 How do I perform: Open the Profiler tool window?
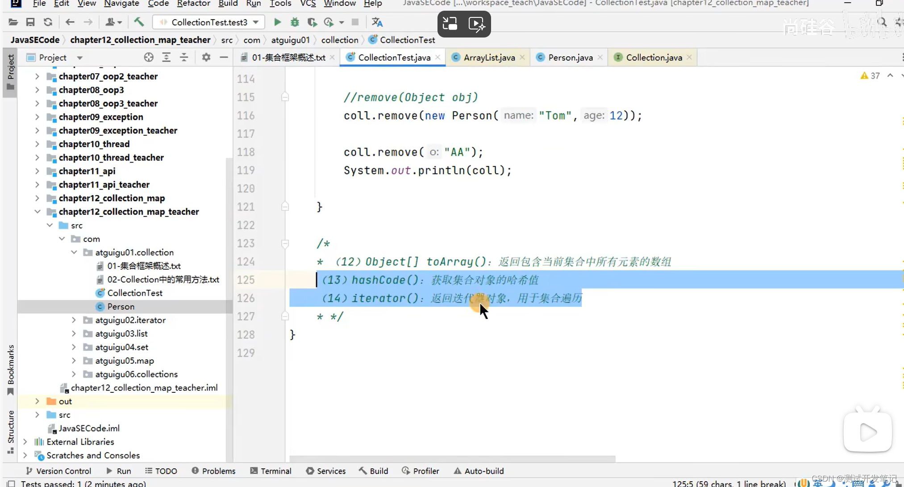click(421, 471)
